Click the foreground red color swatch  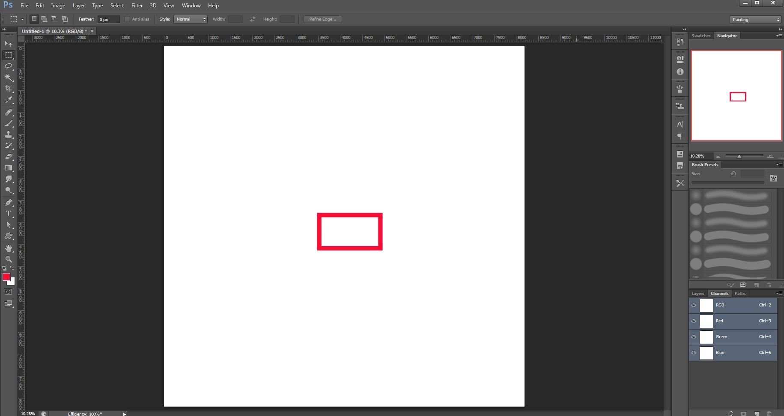click(x=6, y=277)
